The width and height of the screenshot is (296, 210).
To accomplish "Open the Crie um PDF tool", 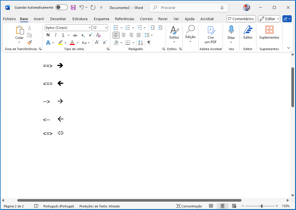I will (x=211, y=35).
